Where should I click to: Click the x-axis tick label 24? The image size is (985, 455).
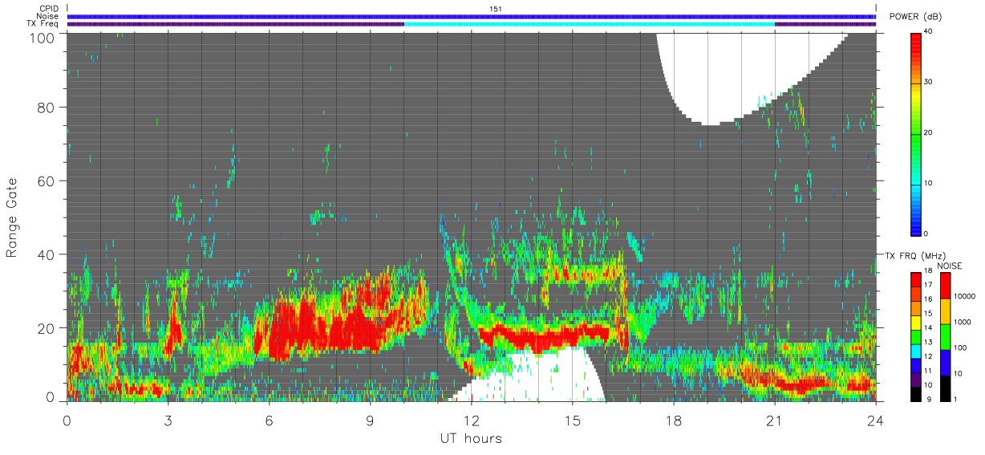point(875,420)
